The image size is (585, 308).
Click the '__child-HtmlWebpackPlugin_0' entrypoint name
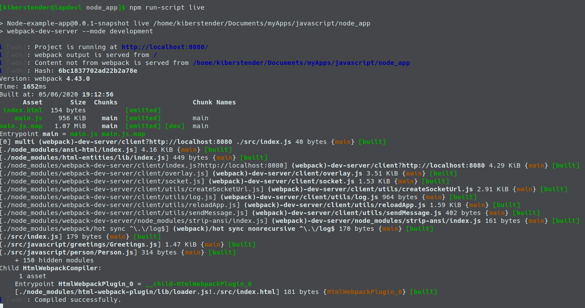(199, 284)
